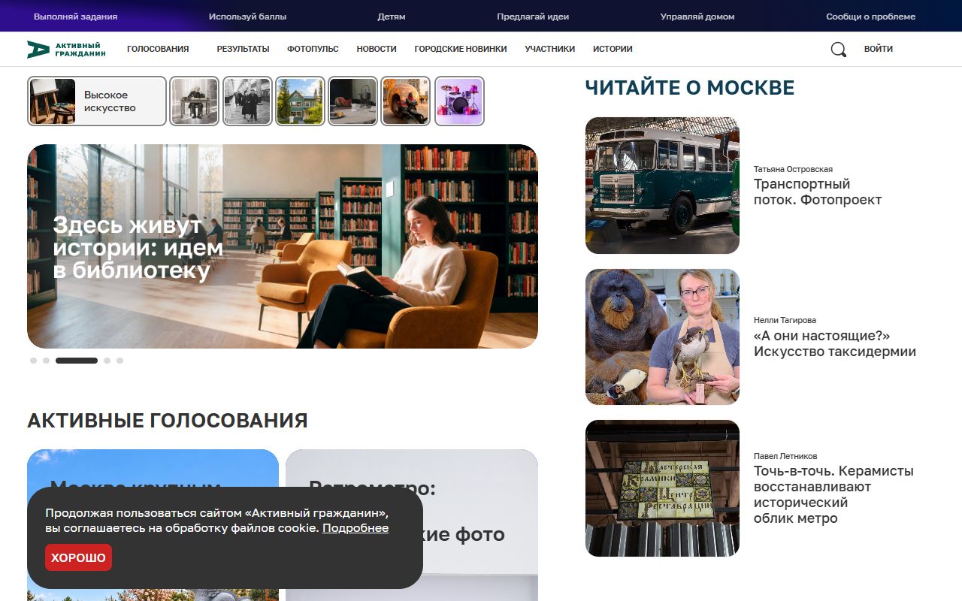Click Сообщи о проблеме link
Viewport: 962px width, 601px height.
pos(871,17)
